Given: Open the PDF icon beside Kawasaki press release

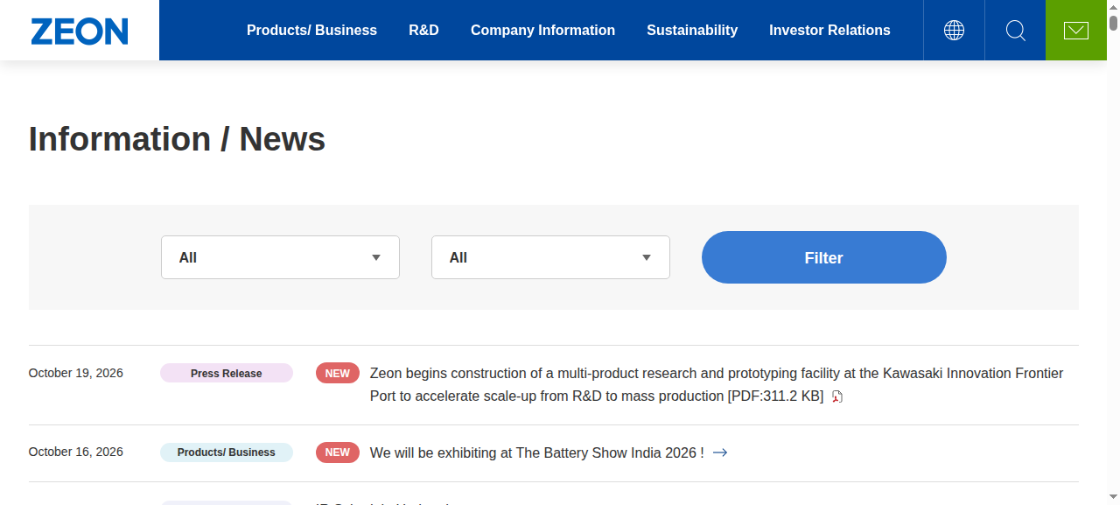Looking at the screenshot, I should [x=836, y=396].
